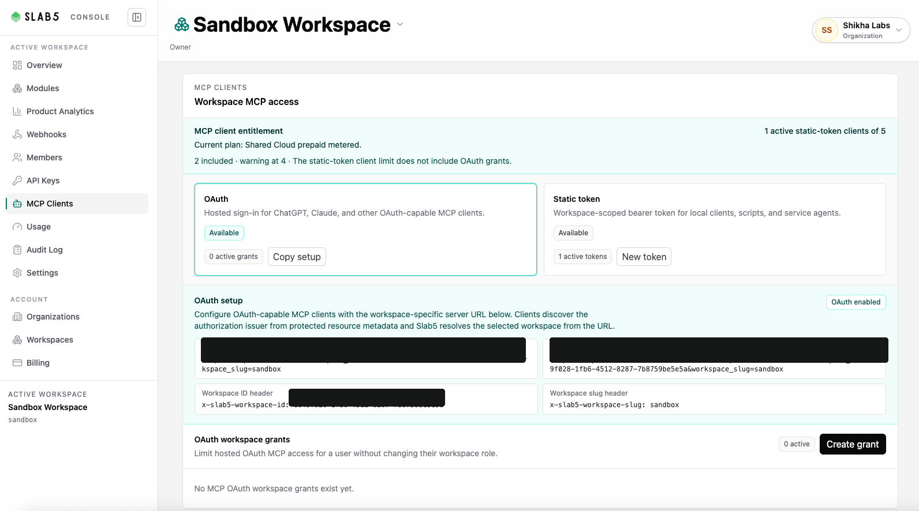
Task: Open the Workspaces list
Action: [77, 340]
